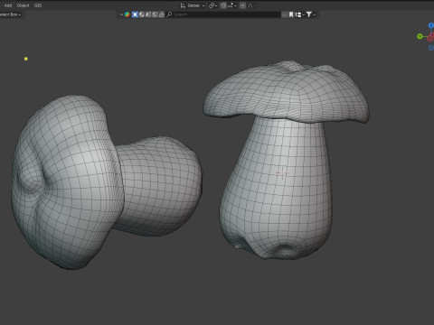Expand the chevron left of asset library icon
This screenshot has width=434, height=325.
coord(121,14)
